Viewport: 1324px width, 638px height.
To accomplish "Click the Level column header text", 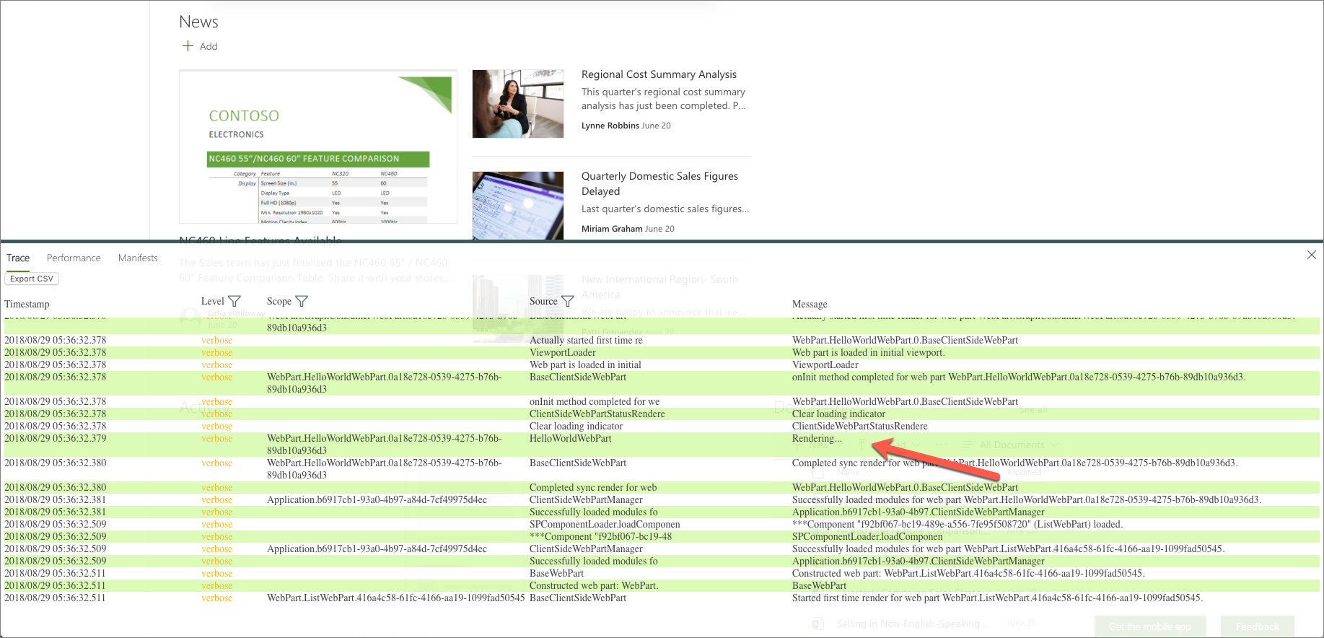I will click(212, 302).
